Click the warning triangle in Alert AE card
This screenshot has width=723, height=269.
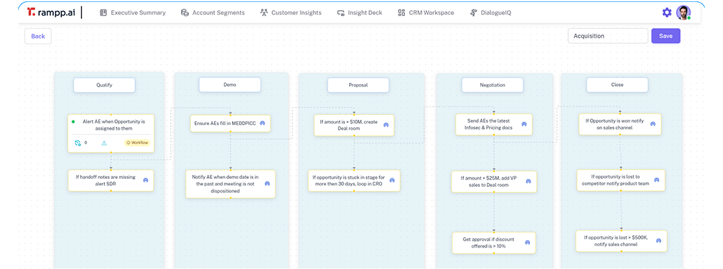tap(104, 143)
